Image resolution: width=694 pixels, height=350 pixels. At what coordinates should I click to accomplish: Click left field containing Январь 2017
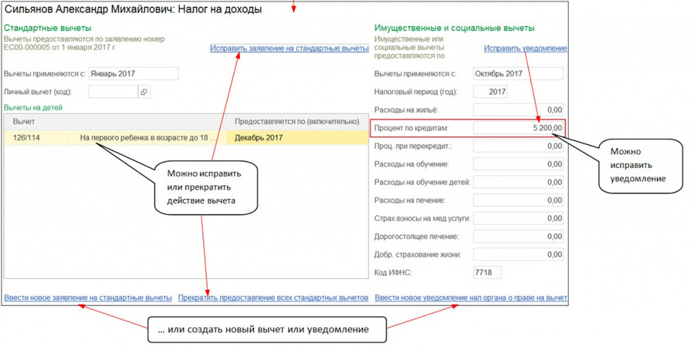coord(133,73)
